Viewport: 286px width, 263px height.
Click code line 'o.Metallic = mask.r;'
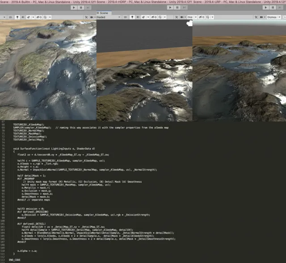tap(36, 188)
